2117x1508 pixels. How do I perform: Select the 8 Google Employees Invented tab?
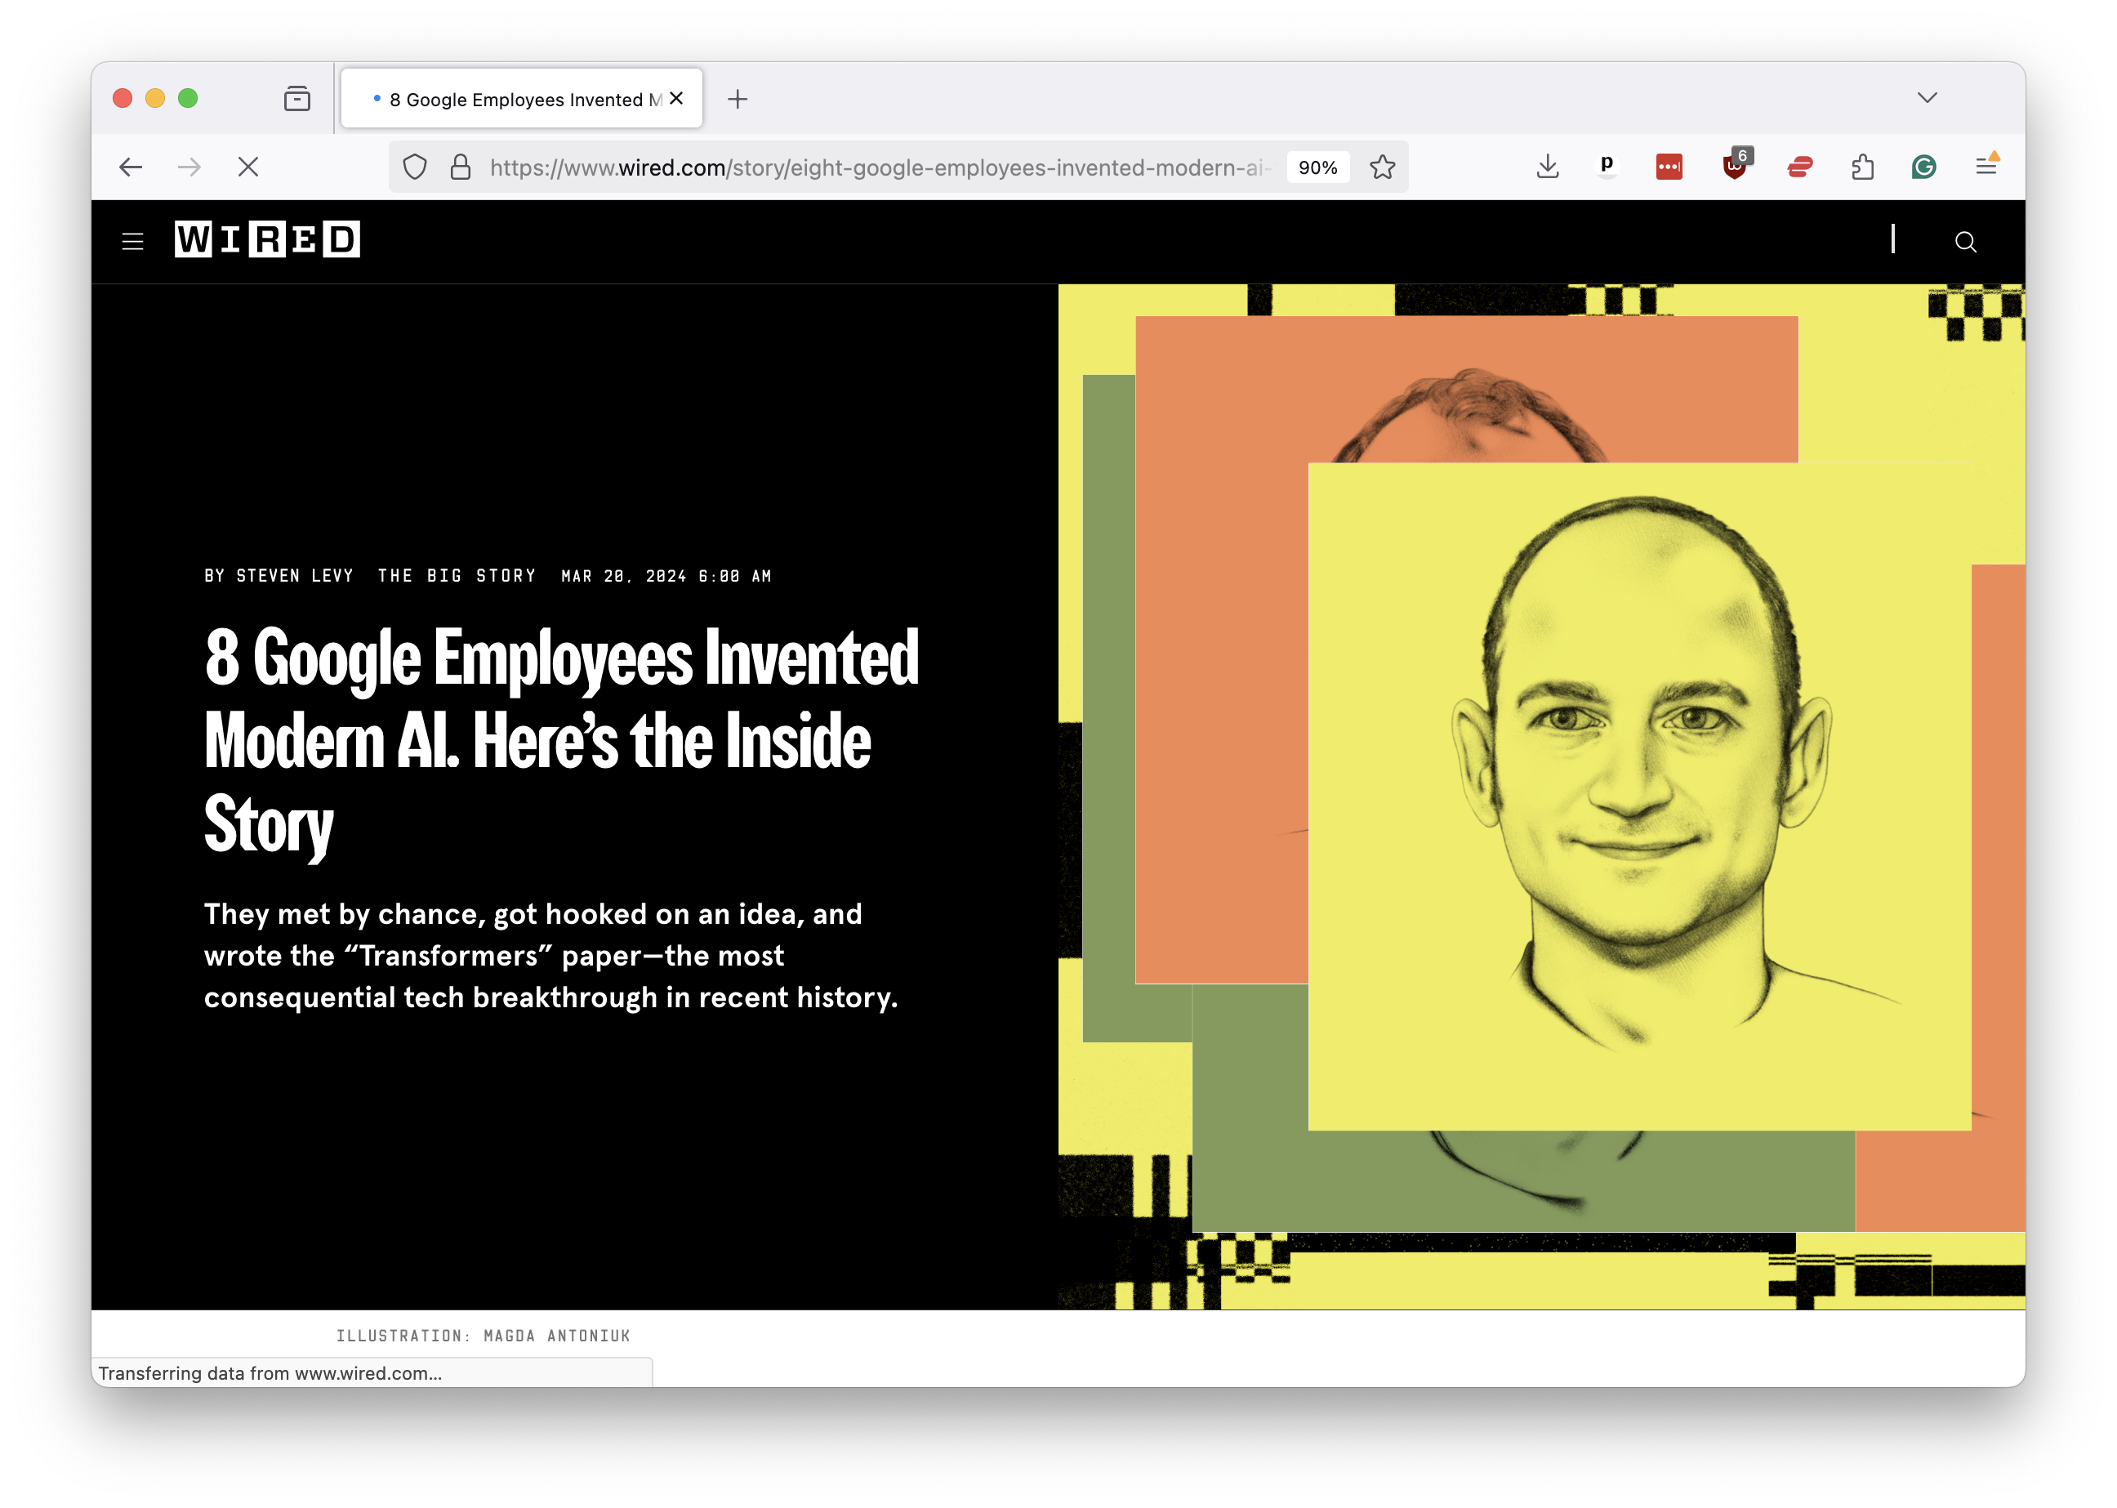(x=522, y=98)
